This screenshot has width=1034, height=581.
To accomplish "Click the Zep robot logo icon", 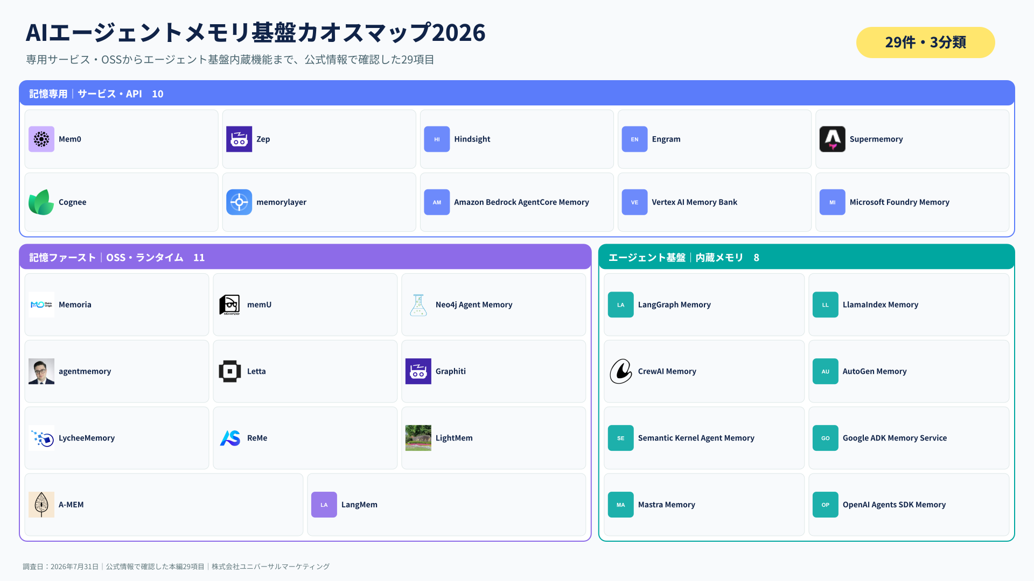I will (x=239, y=139).
